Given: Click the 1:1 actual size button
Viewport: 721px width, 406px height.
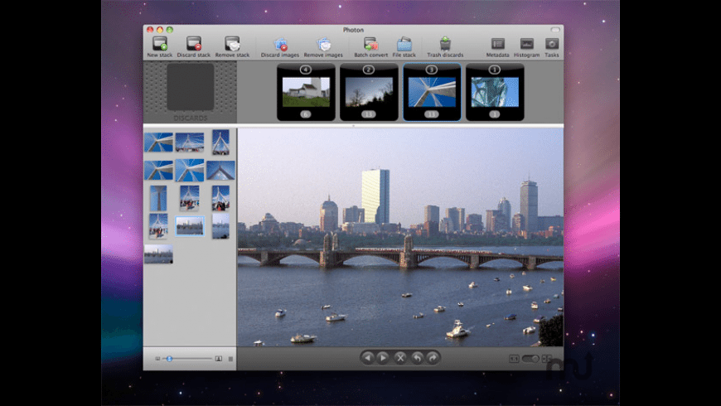Looking at the screenshot, I should click(514, 359).
